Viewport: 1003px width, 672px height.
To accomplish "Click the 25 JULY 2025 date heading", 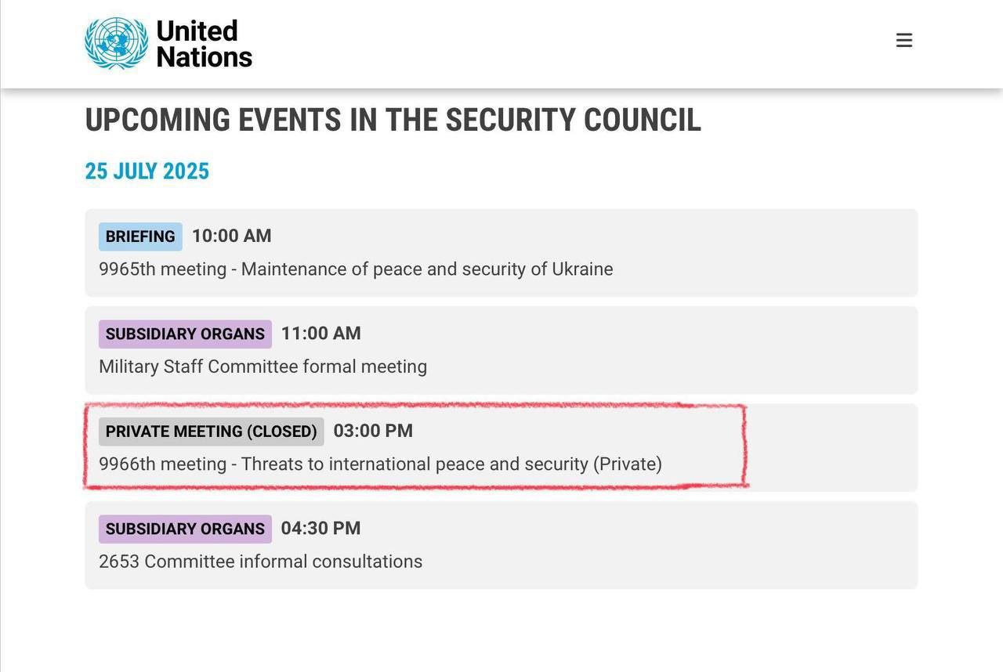I will point(147,172).
